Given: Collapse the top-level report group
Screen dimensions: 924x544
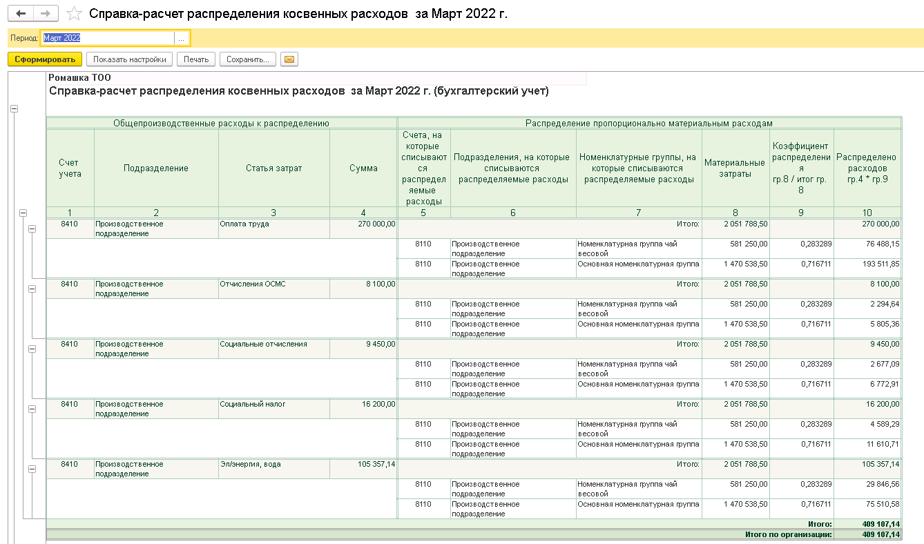Looking at the screenshot, I should [x=14, y=108].
